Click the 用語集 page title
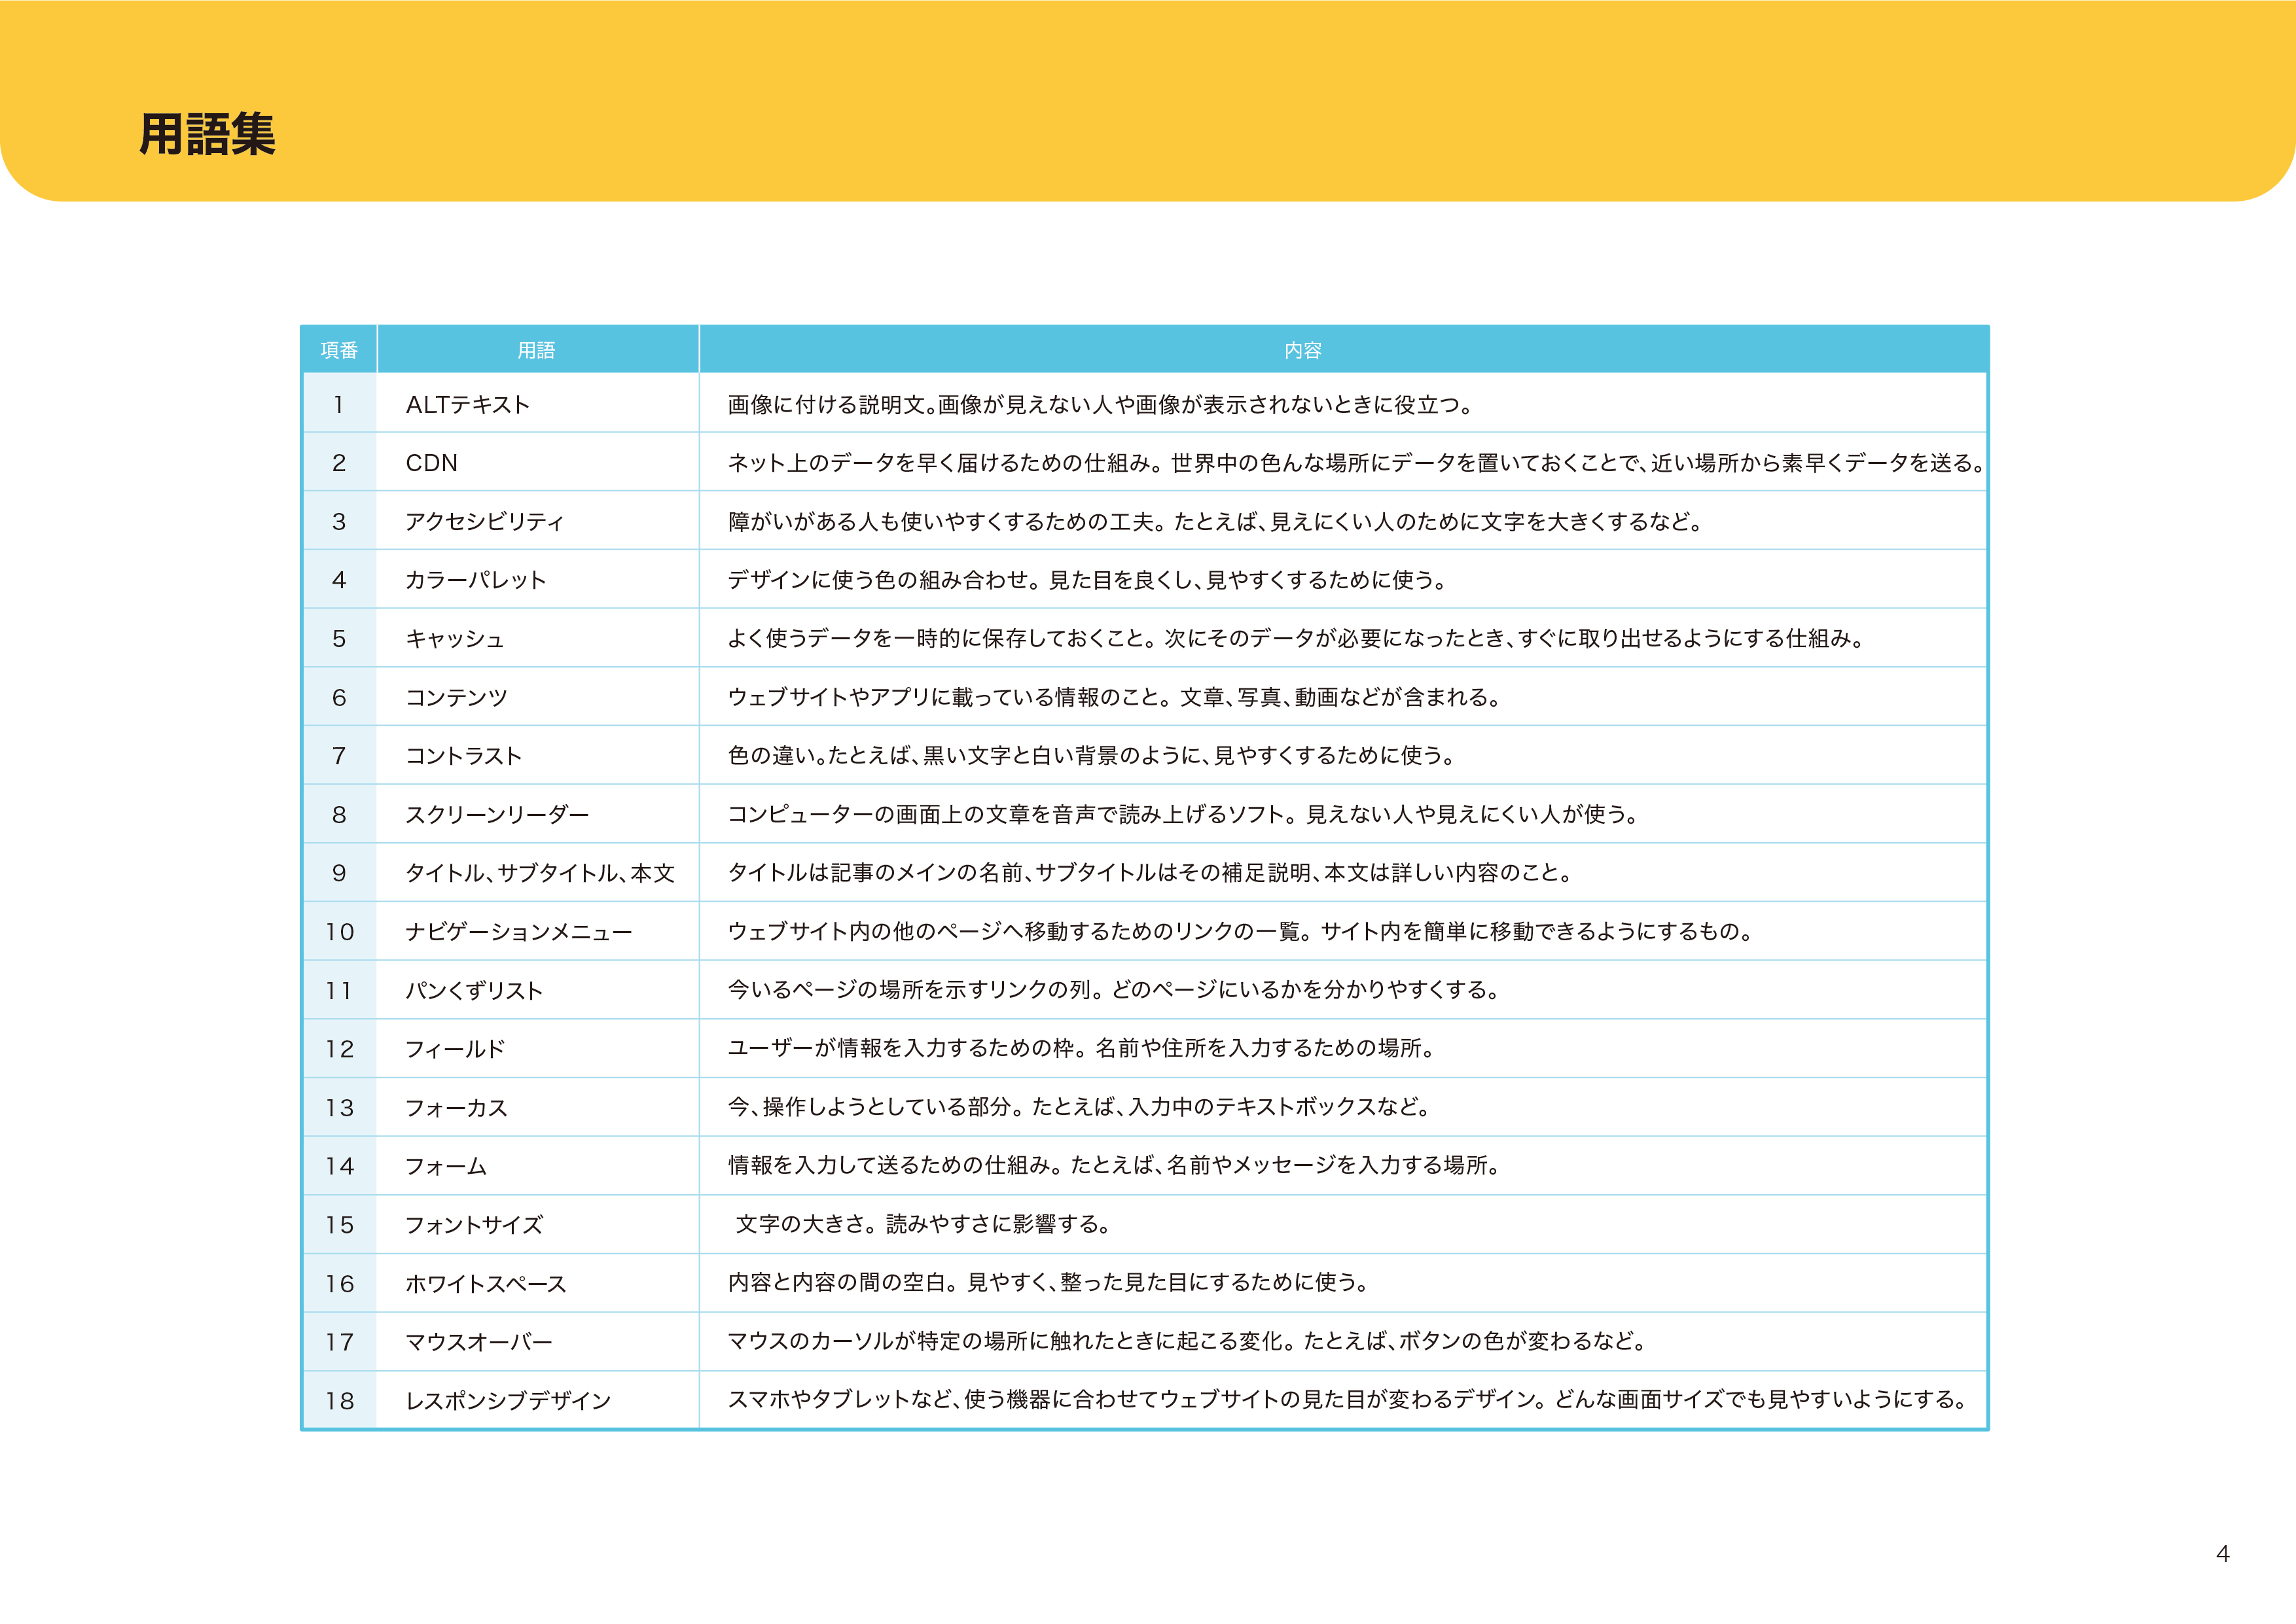Image resolution: width=2296 pixels, height=1624 pixels. click(x=207, y=134)
